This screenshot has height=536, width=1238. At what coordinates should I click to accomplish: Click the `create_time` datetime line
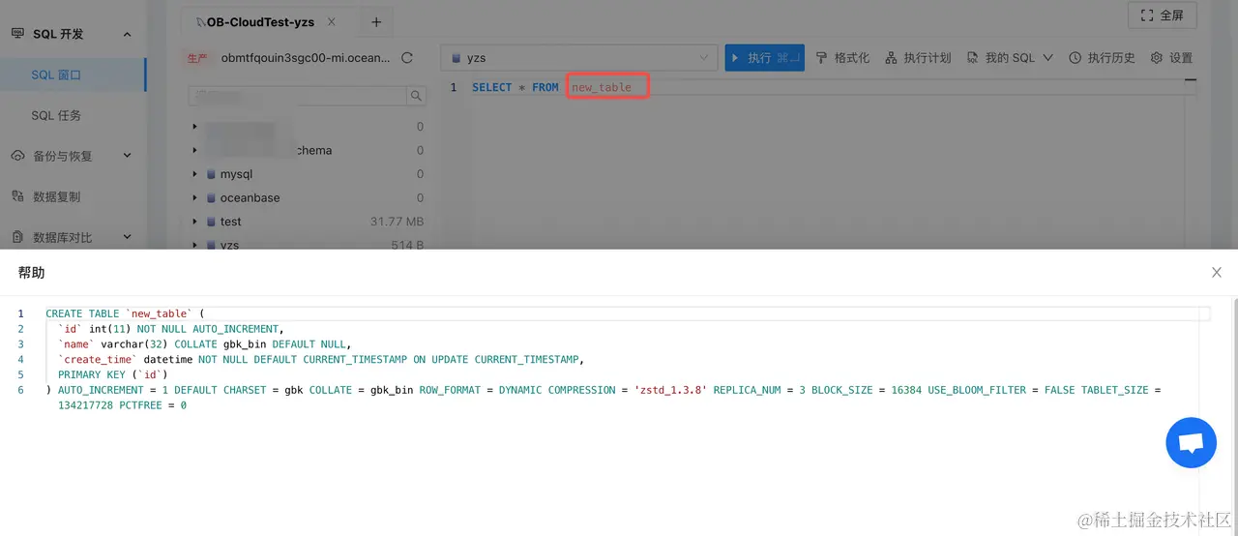point(321,359)
